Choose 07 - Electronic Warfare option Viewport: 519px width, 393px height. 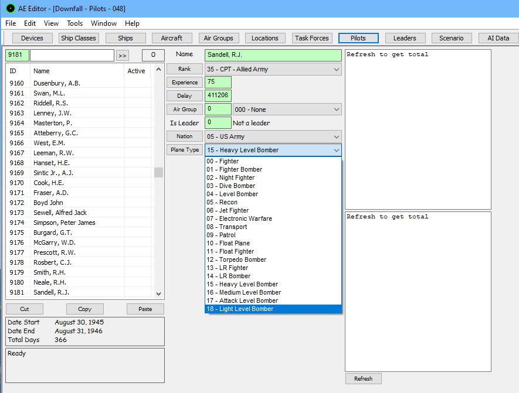(273, 219)
